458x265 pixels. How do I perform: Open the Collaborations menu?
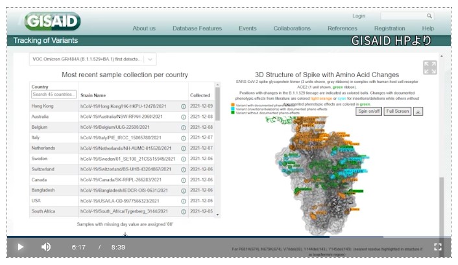(292, 29)
